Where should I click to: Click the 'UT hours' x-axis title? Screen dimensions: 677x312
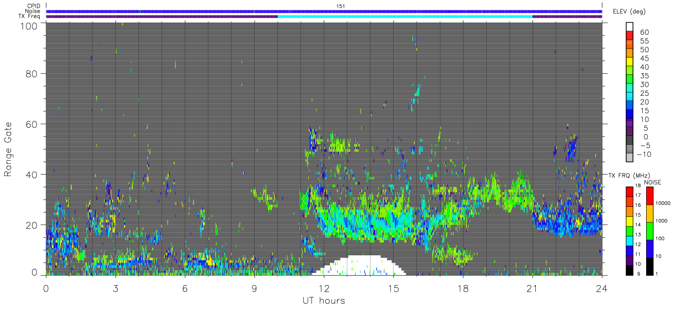(x=323, y=300)
